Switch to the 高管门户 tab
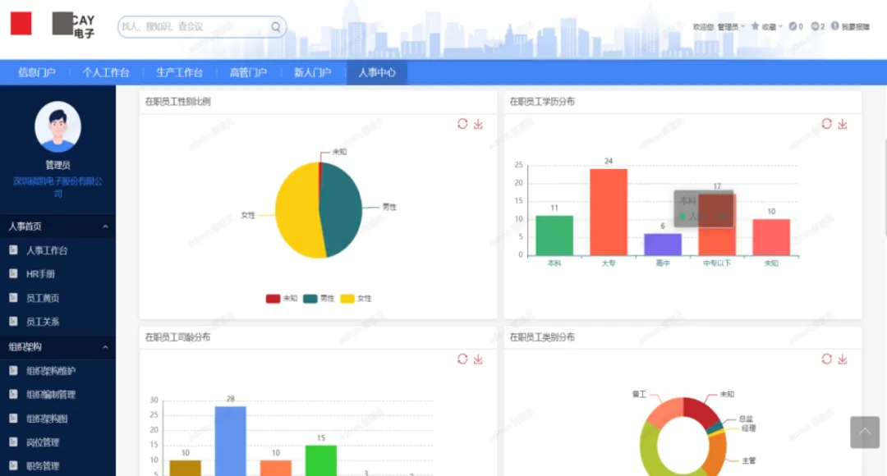 coord(248,72)
